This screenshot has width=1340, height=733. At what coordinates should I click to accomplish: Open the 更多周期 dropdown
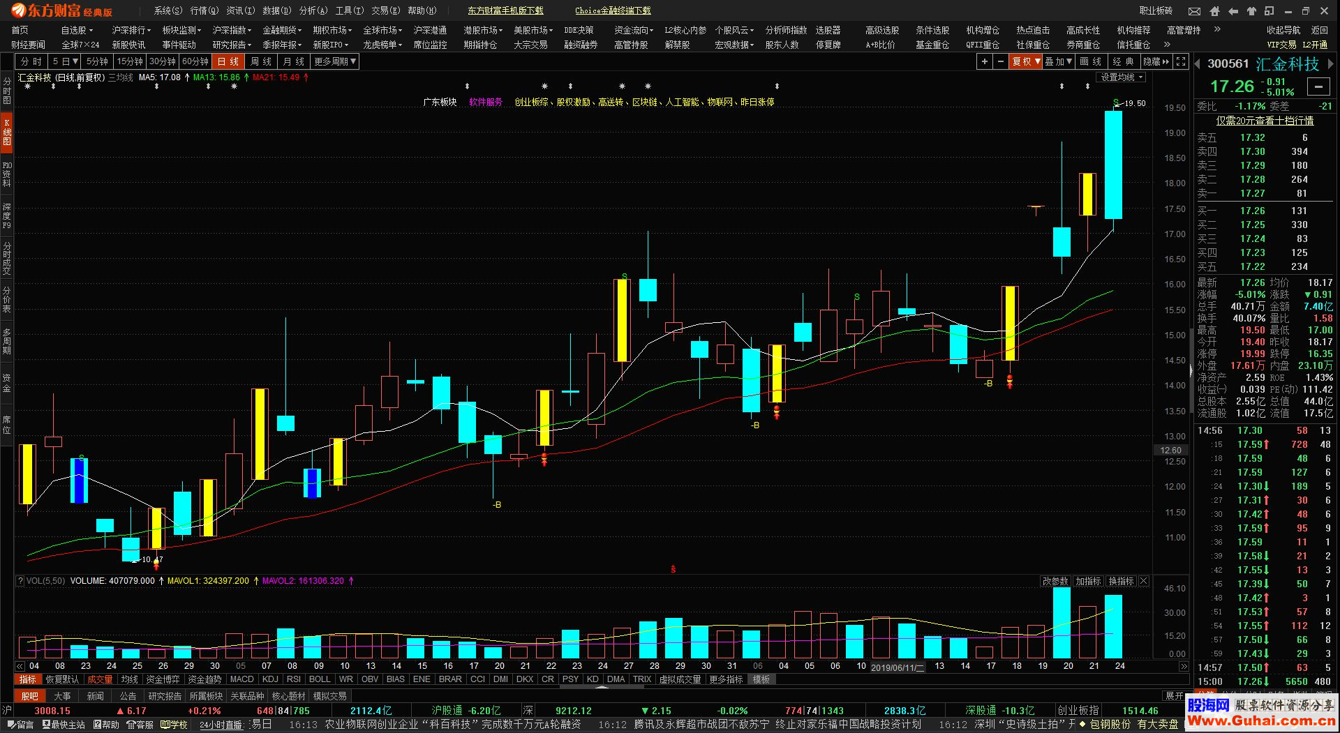pos(335,61)
